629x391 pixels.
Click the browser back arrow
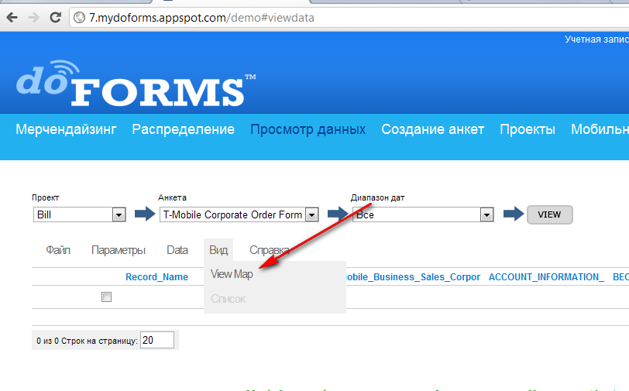(13, 16)
